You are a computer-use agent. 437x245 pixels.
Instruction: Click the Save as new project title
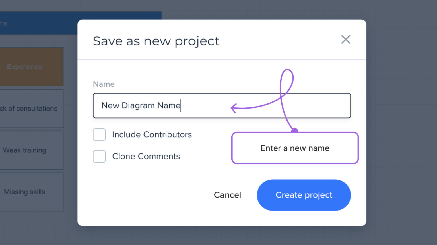(156, 41)
